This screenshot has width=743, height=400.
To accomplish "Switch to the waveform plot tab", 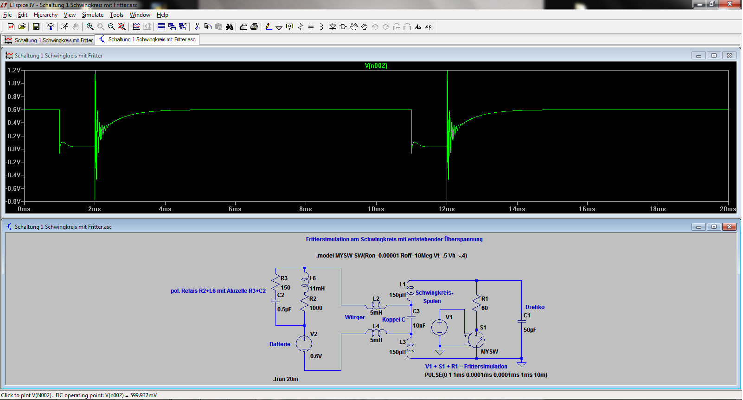I will point(49,40).
